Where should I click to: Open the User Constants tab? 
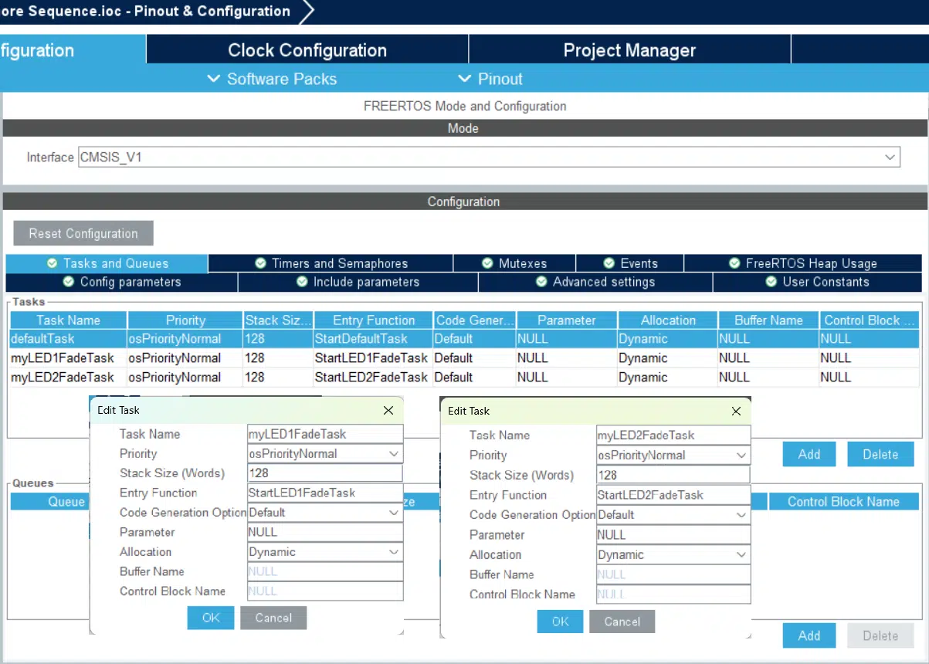tap(818, 282)
